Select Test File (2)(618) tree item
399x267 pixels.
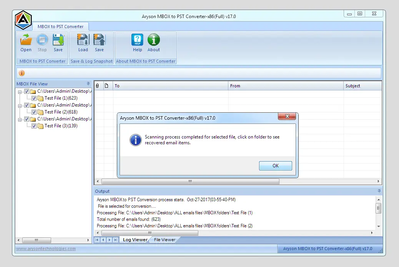click(x=61, y=112)
